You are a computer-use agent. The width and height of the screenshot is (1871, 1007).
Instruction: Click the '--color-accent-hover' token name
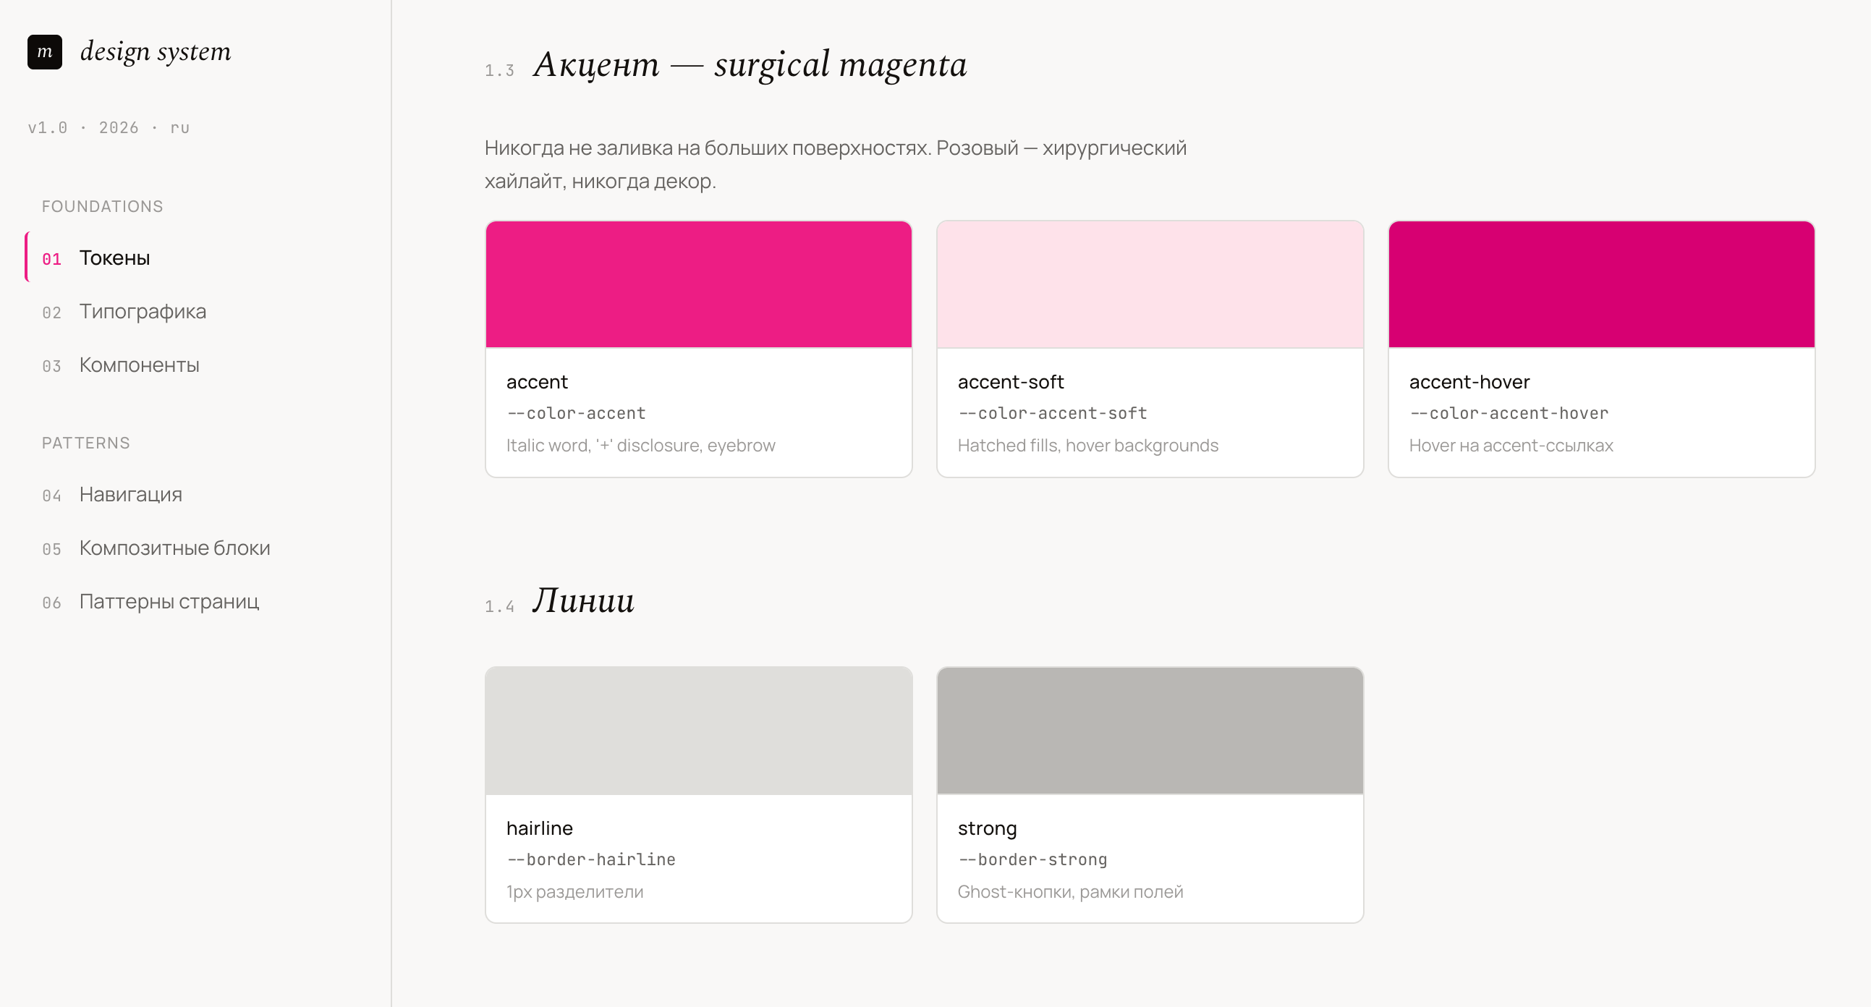1509,413
